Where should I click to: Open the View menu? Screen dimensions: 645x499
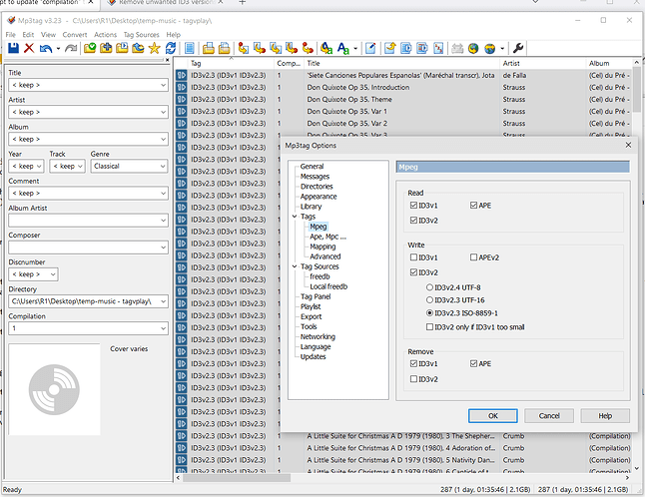point(48,35)
